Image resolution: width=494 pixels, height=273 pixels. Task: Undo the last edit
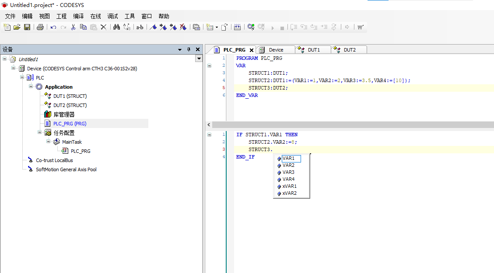click(53, 28)
